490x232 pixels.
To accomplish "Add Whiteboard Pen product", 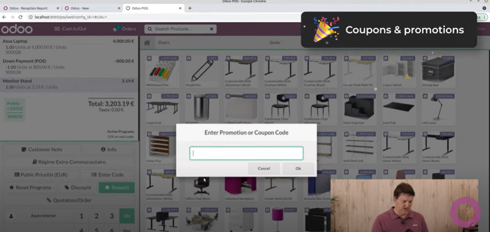I will tap(162, 71).
